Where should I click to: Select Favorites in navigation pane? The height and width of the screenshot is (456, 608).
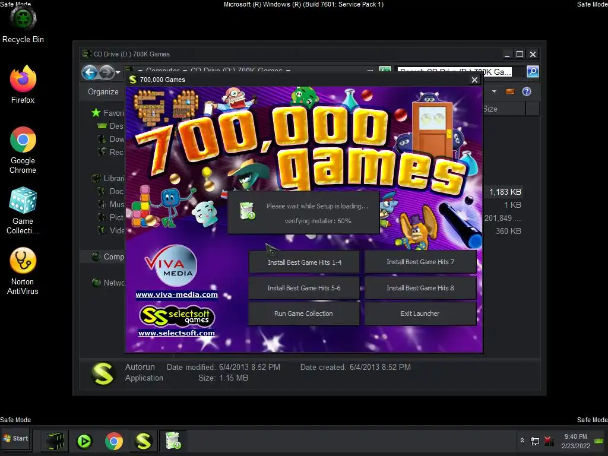107,113
